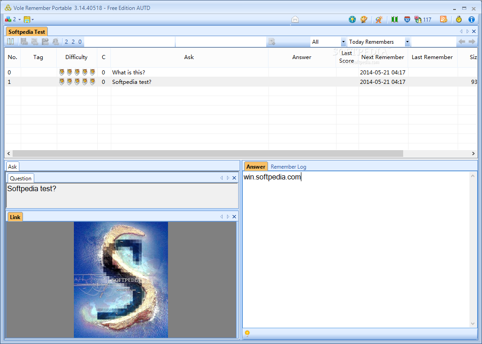Click the 'Answer' column header

click(302, 57)
